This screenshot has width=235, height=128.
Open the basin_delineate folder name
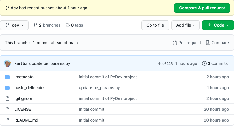click(x=29, y=88)
